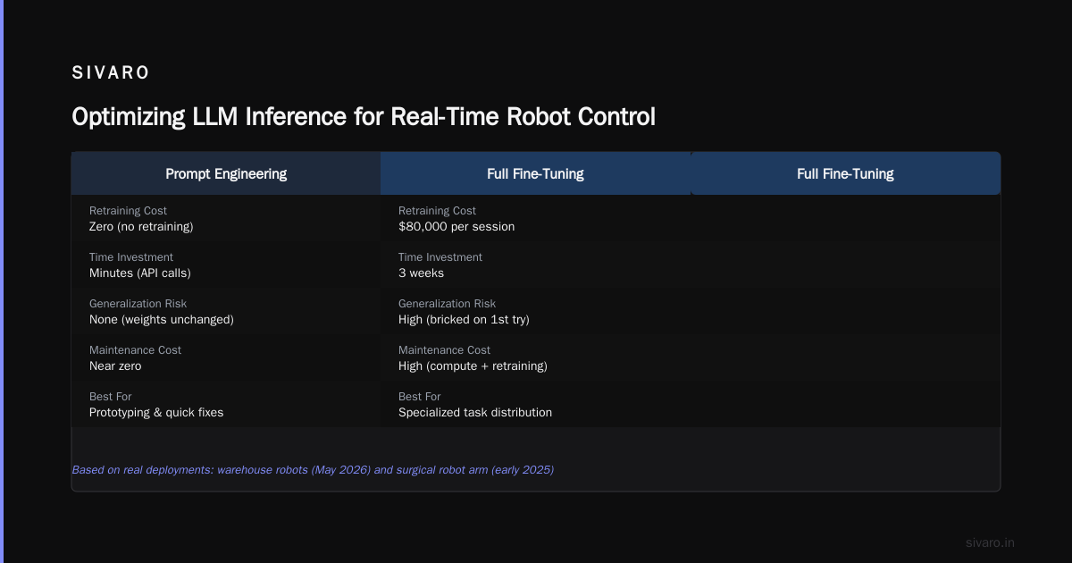Select the footnote "Based on real deployments" line

(313, 470)
